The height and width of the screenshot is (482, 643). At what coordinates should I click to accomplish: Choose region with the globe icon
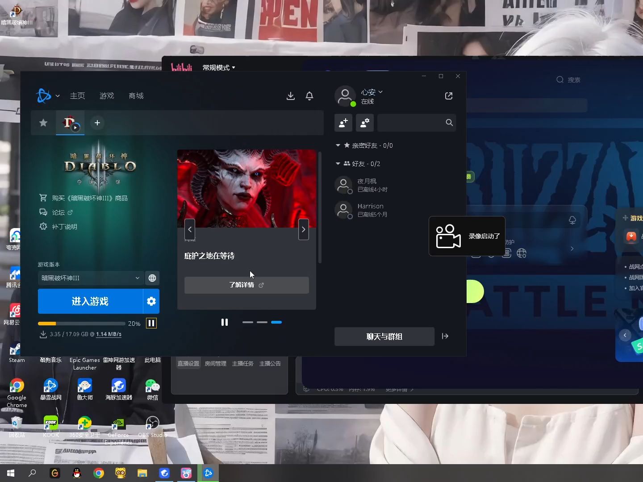click(x=152, y=278)
